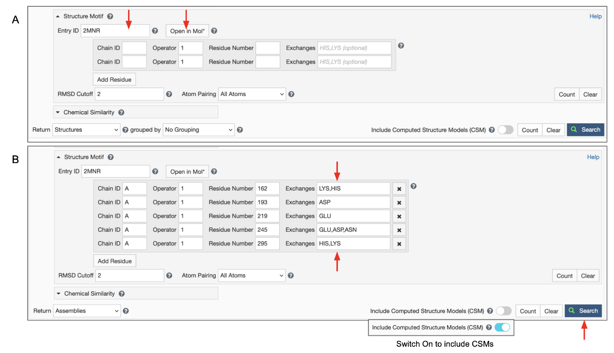Click the Exchanges field containing LYS,HIS
Viewport: 614px width, 353px height.
click(353, 189)
